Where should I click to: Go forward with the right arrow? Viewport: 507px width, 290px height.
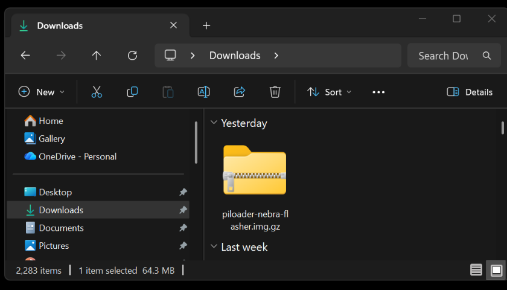61,56
